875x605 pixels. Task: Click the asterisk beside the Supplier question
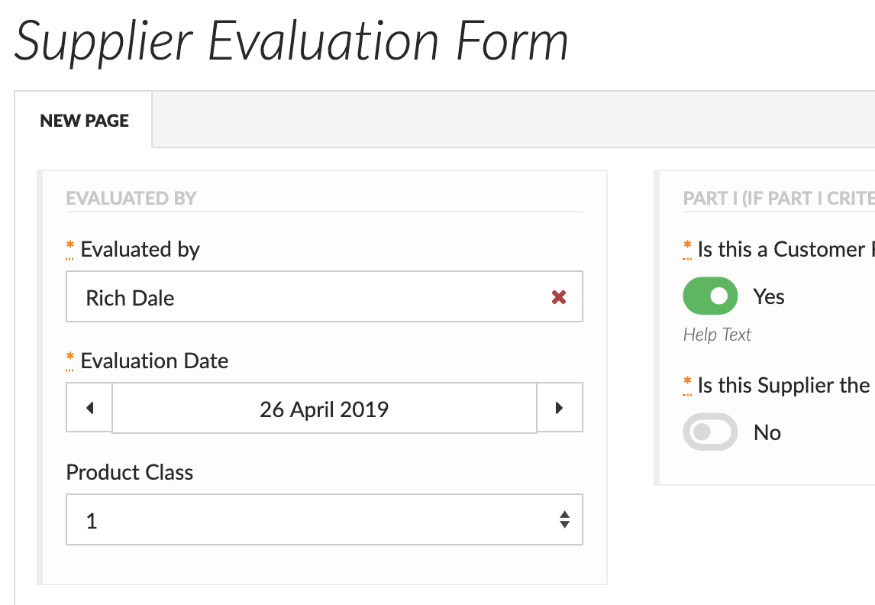(687, 385)
